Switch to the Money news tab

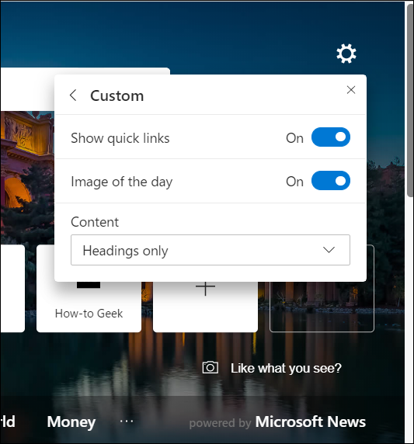pyautogui.click(x=71, y=421)
